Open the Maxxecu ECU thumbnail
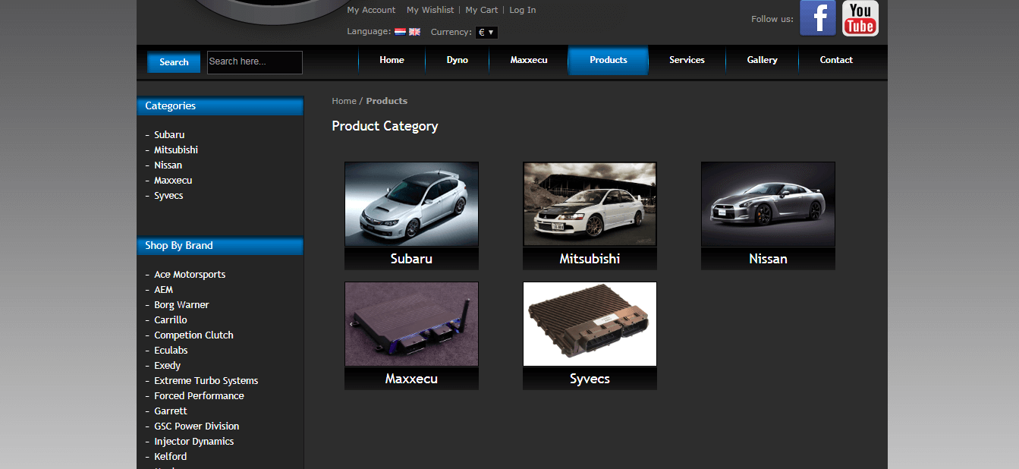Image resolution: width=1019 pixels, height=469 pixels. point(411,324)
